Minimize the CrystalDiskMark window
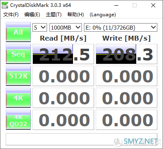The width and height of the screenshot is (163, 149). (116, 5)
